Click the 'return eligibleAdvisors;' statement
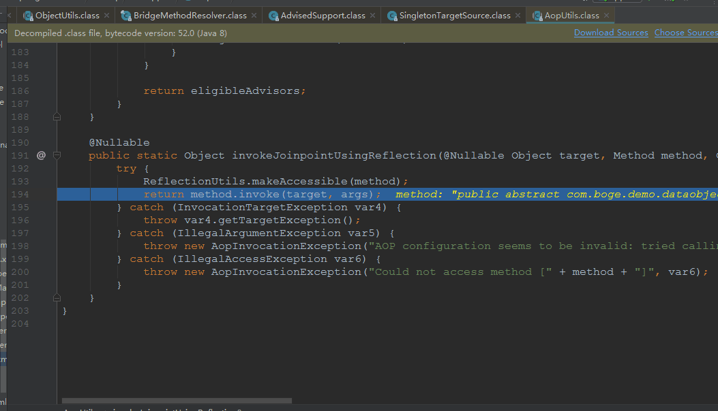Screen dimensions: 718x411 tap(225, 91)
